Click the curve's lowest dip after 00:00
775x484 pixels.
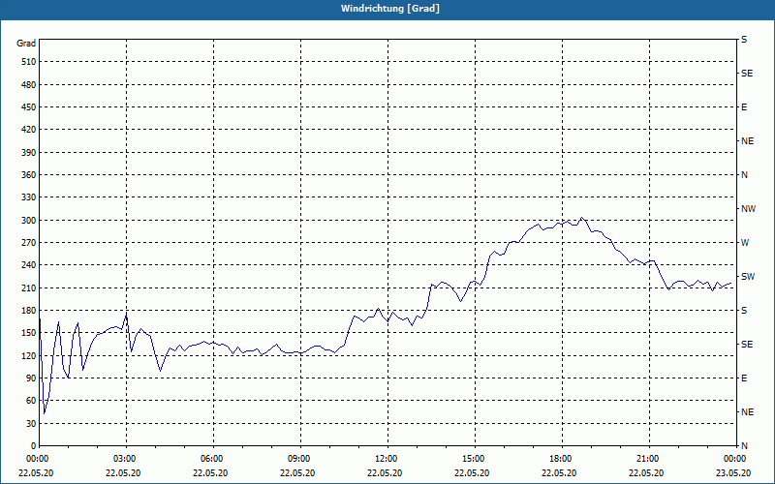(44, 413)
